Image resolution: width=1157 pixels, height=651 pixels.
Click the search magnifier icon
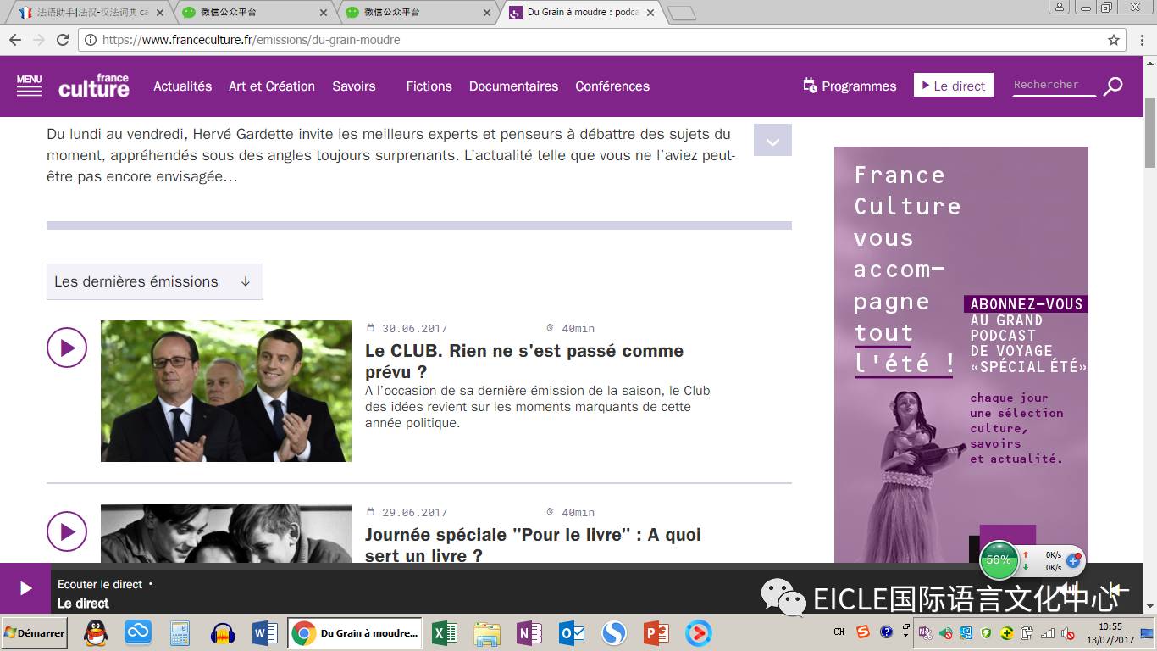[x=1113, y=86]
